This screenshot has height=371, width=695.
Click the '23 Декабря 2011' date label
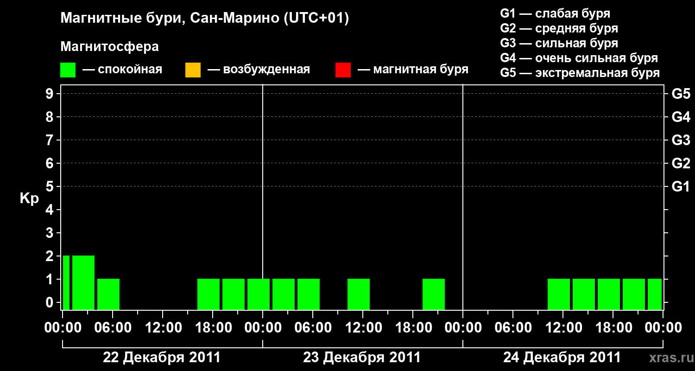tap(362, 358)
